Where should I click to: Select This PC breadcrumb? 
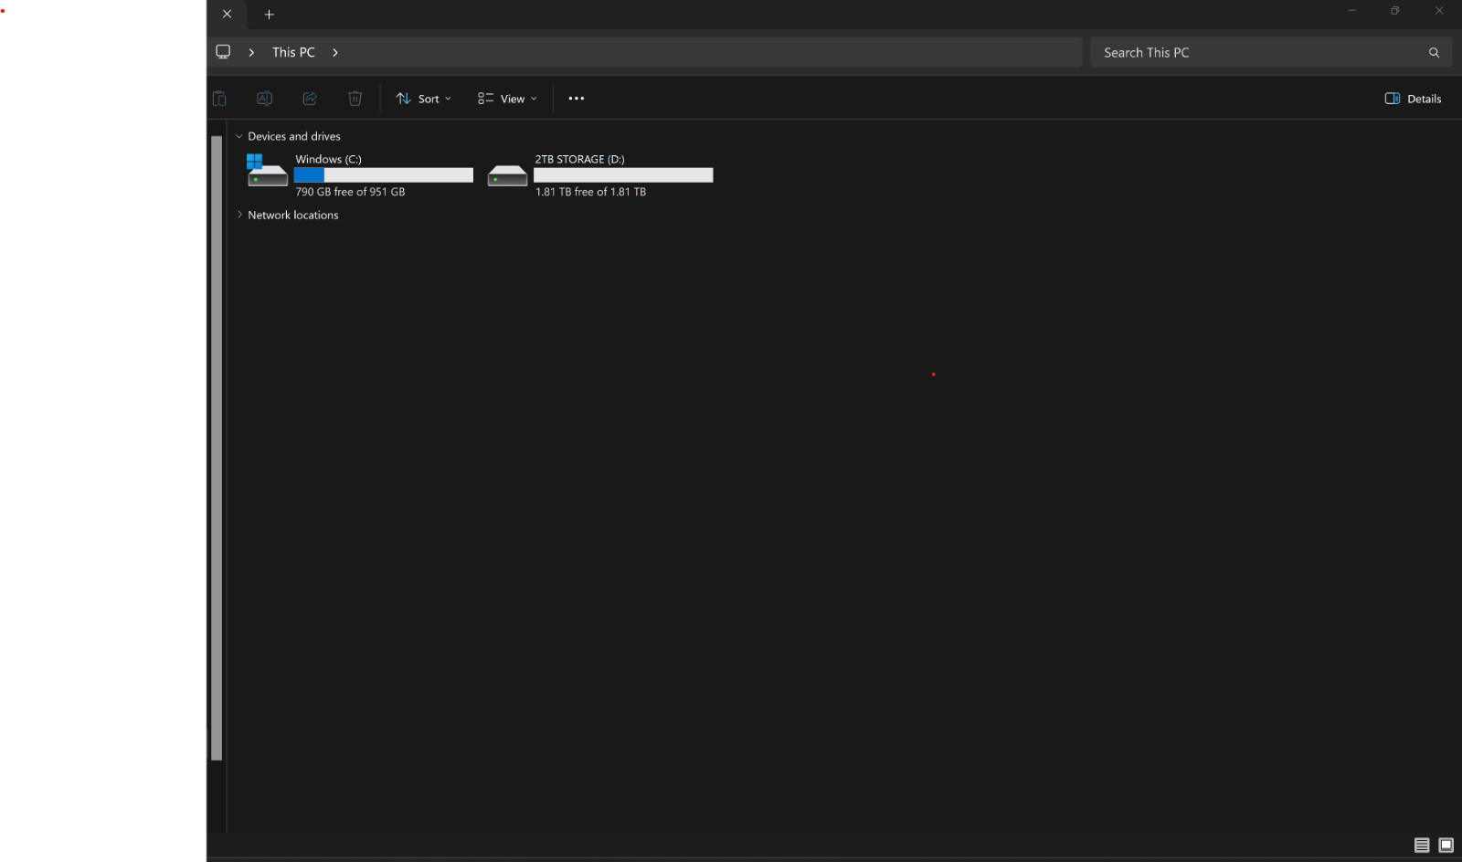(293, 52)
